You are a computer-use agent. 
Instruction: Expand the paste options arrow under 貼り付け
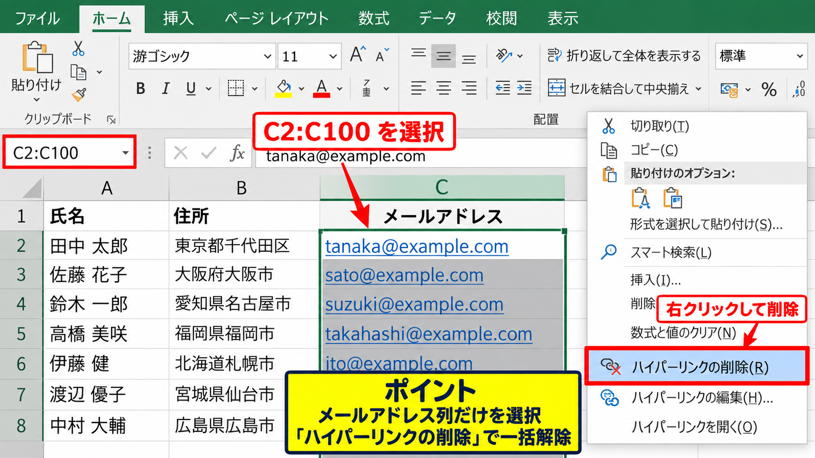(x=37, y=100)
